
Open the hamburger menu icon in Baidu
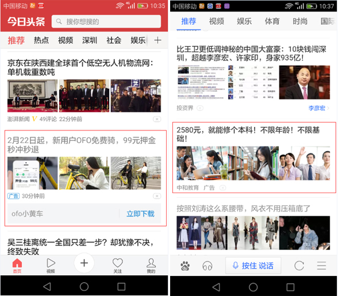pos(321,266)
